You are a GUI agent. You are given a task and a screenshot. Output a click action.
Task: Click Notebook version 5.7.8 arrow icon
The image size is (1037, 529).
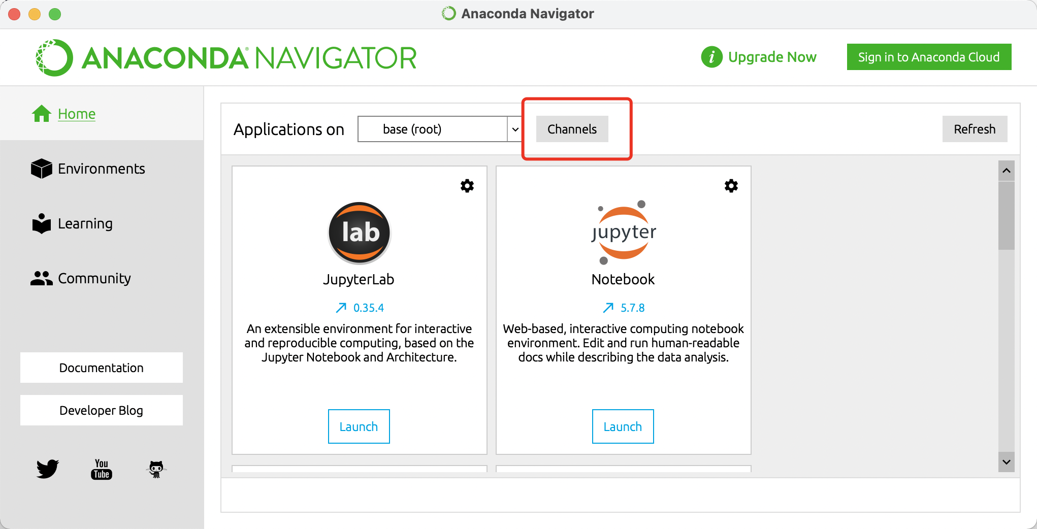[x=608, y=308]
